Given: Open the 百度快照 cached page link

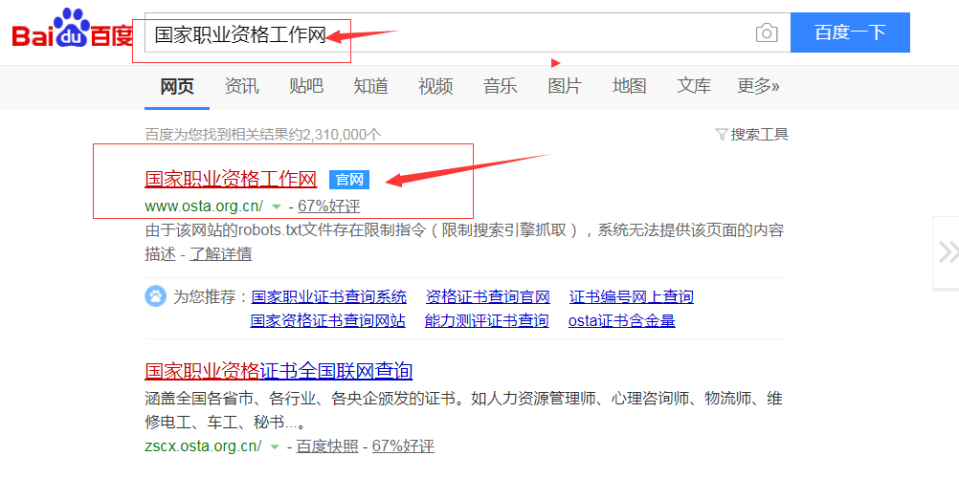Looking at the screenshot, I should 327,446.
